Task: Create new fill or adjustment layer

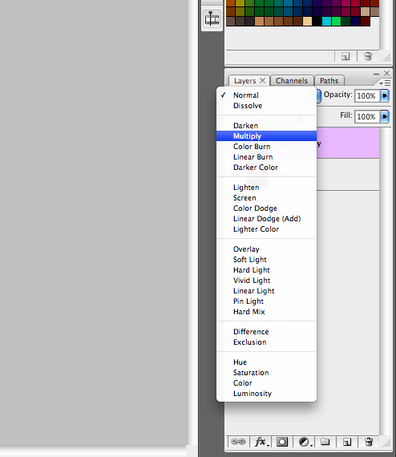Action: click(304, 442)
